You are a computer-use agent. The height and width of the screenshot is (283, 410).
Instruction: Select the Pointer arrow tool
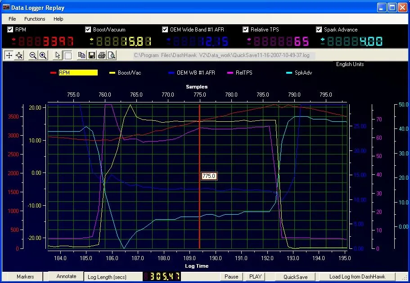(x=57, y=55)
